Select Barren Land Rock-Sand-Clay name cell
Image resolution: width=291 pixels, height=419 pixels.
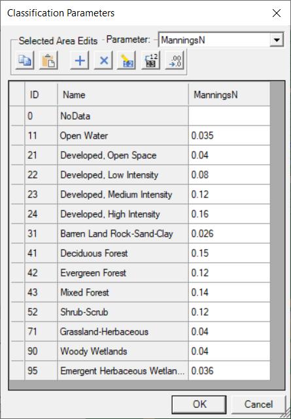click(x=123, y=233)
